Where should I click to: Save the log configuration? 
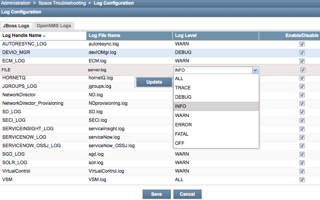coord(157,194)
